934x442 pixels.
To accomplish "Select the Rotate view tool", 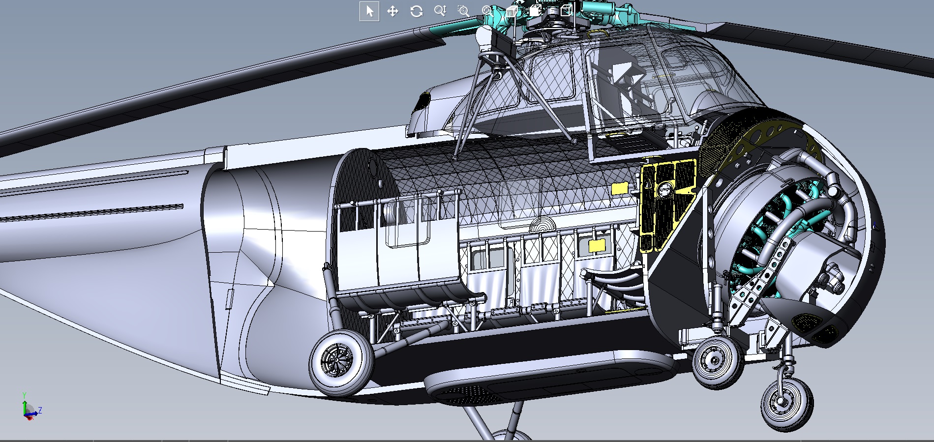I will [x=416, y=11].
